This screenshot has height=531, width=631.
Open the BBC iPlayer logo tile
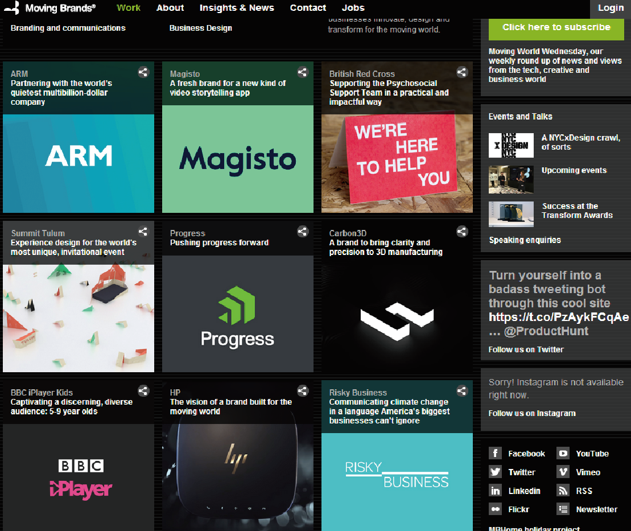(x=79, y=478)
